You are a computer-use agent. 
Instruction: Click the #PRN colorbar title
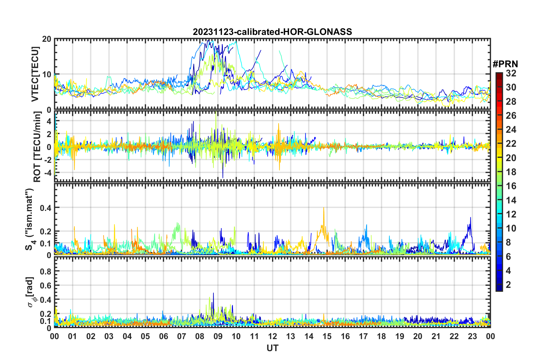[x=505, y=64]
